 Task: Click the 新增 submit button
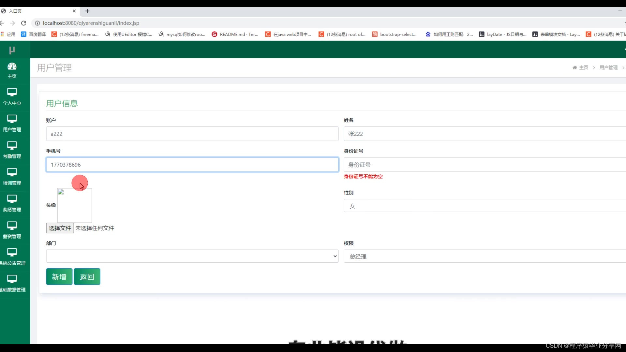(59, 277)
